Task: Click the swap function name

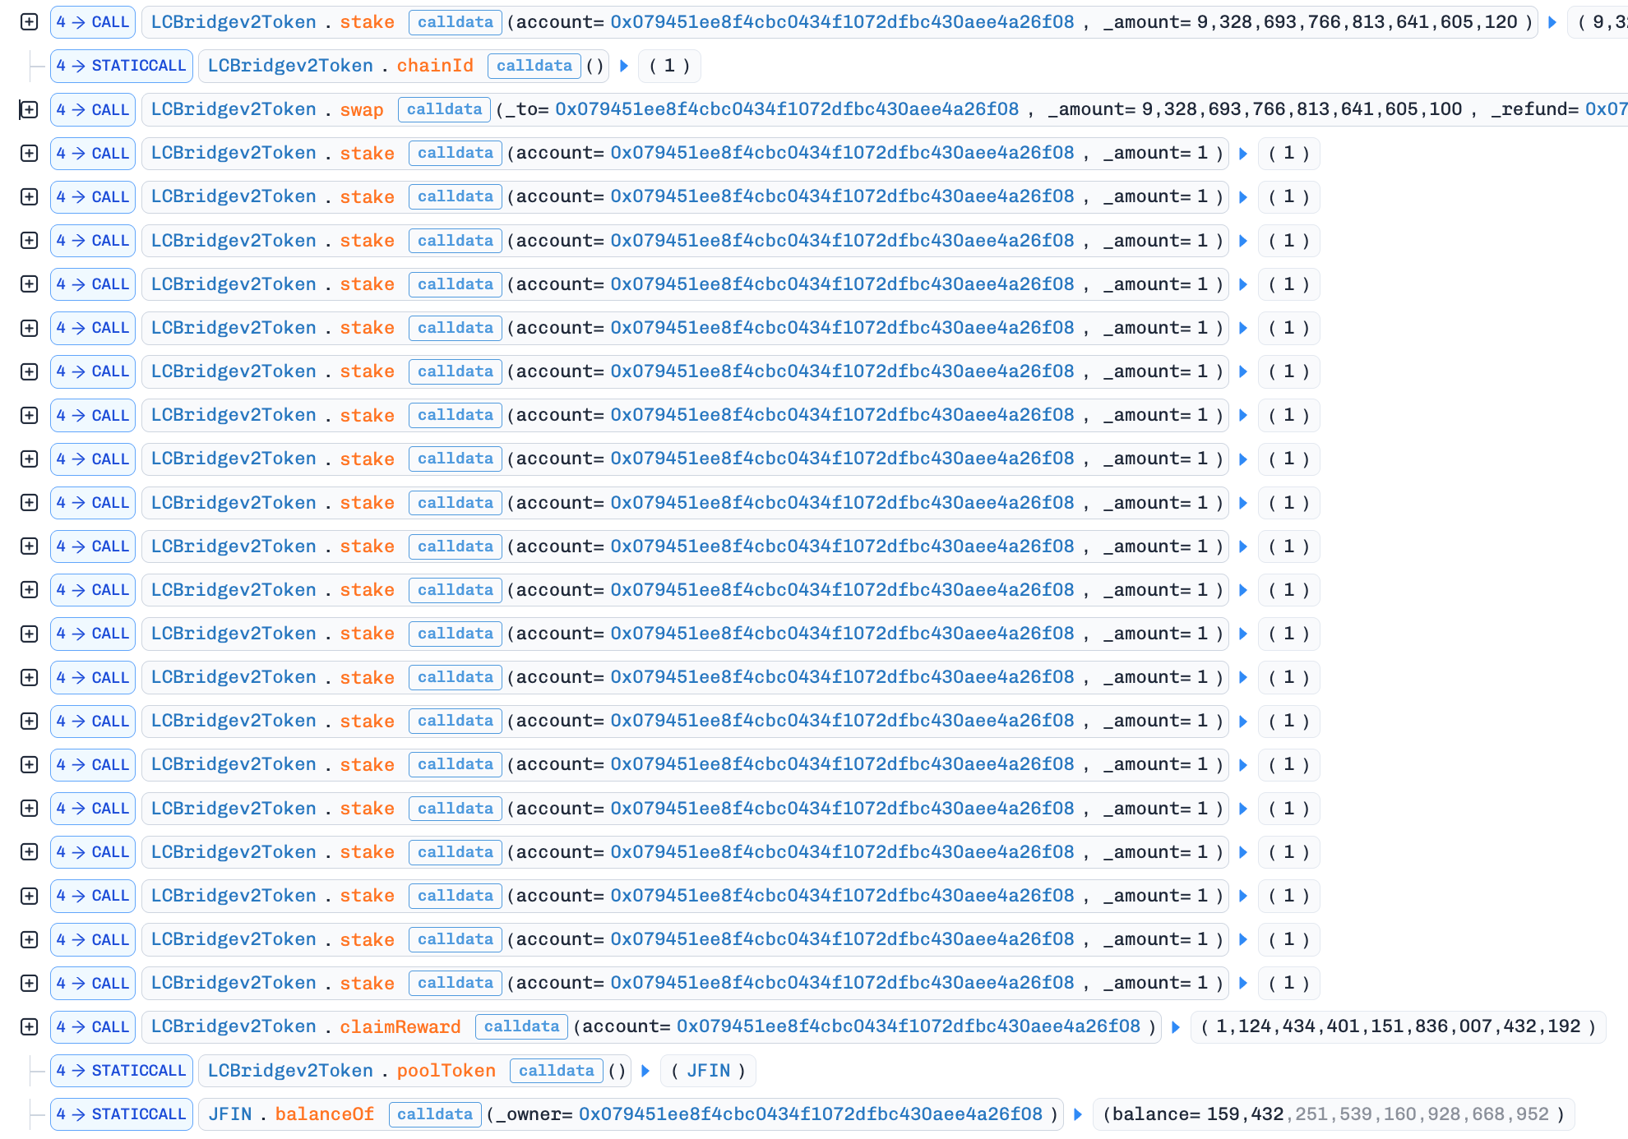Action: 362,109
